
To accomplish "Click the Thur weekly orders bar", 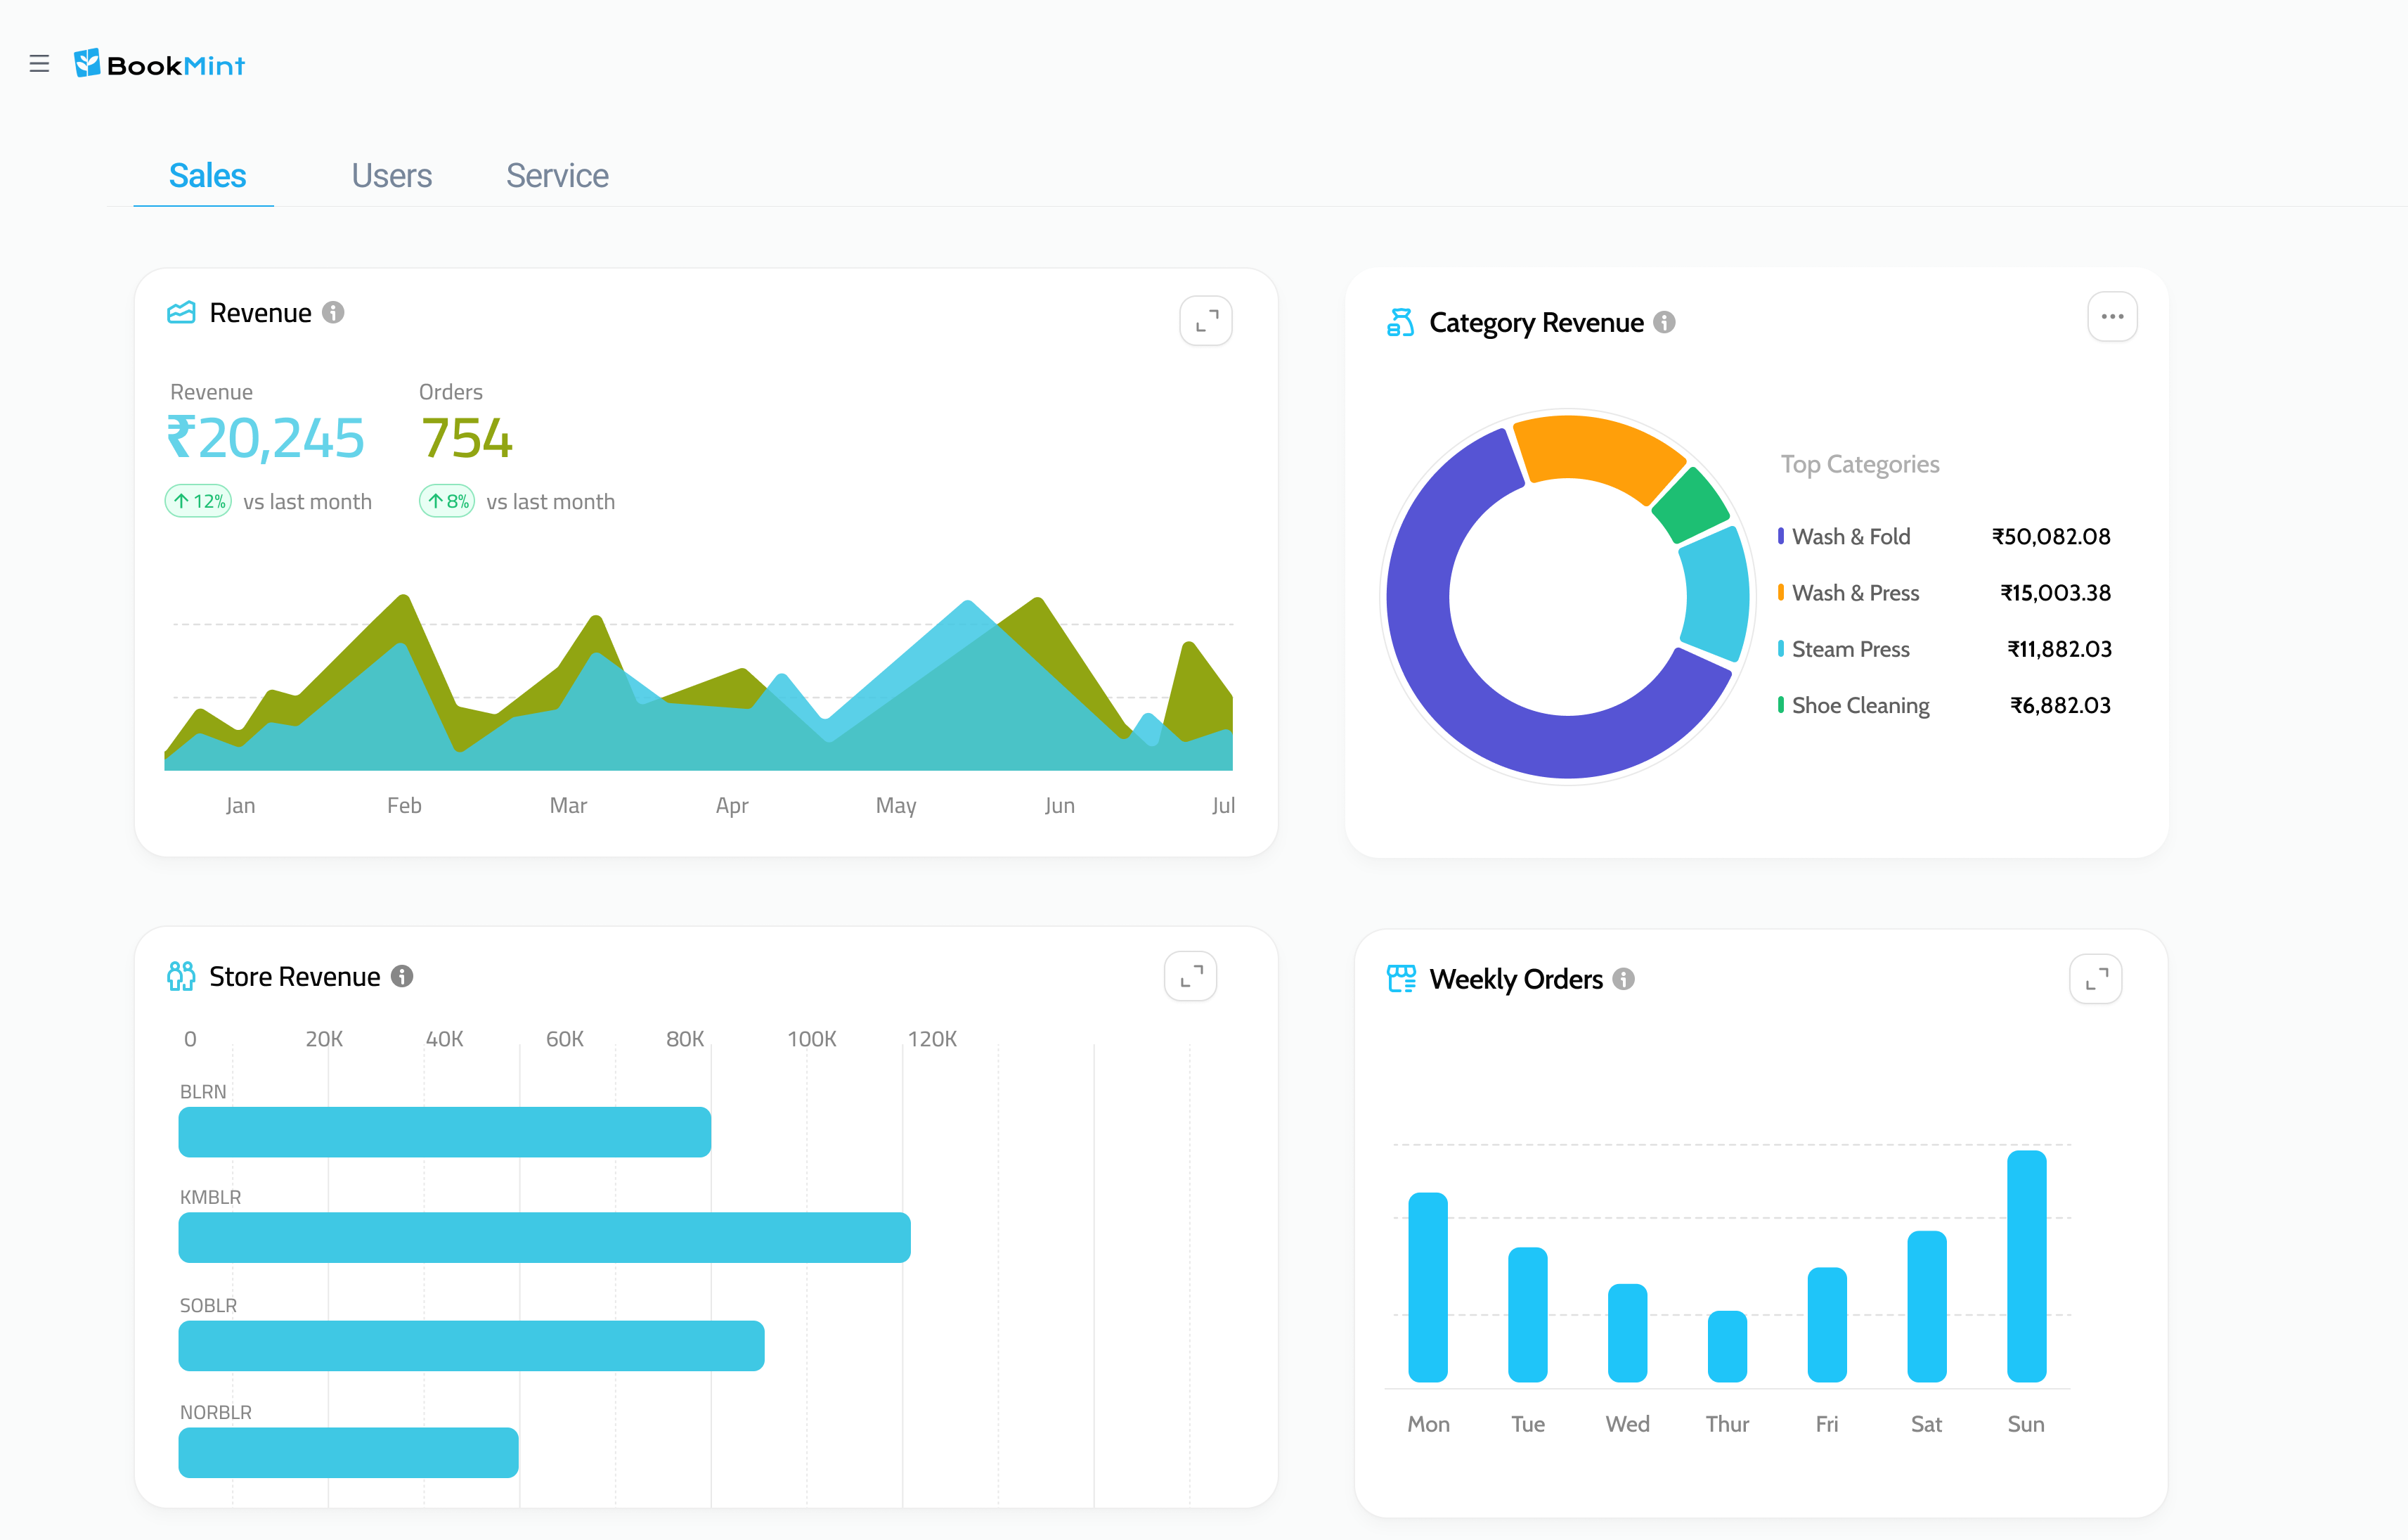I will tap(1727, 1347).
